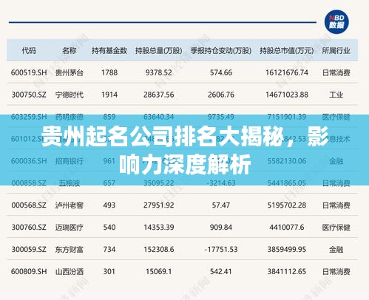Click the 迈瑞医疗 name cell

click(x=70, y=227)
